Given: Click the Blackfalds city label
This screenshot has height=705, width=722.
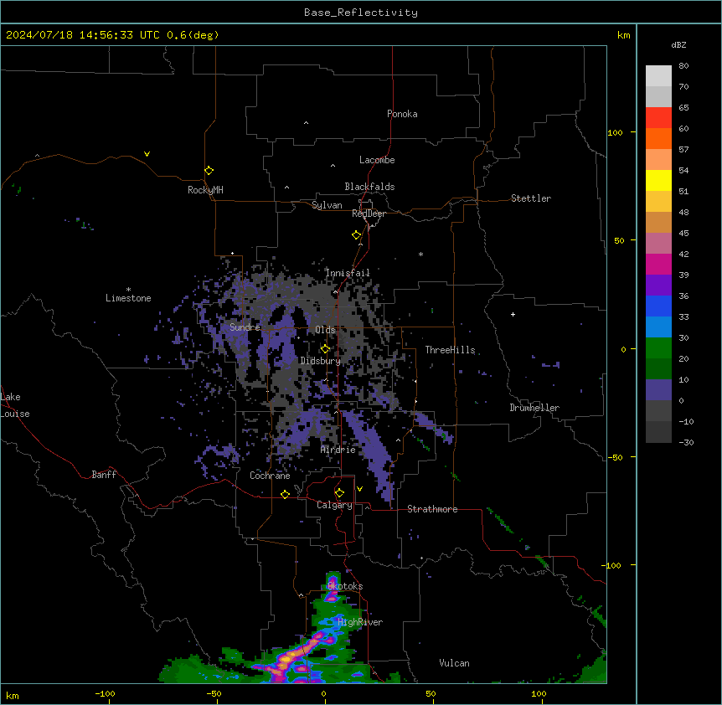Looking at the screenshot, I should [369, 187].
